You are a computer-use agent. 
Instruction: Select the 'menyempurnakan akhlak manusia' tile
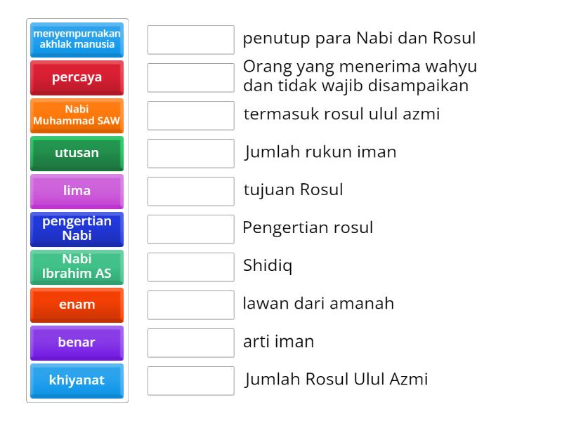(x=77, y=39)
